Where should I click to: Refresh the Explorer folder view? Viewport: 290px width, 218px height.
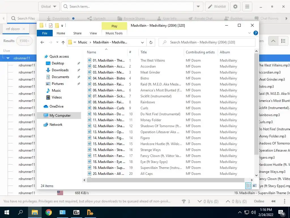pos(151,42)
